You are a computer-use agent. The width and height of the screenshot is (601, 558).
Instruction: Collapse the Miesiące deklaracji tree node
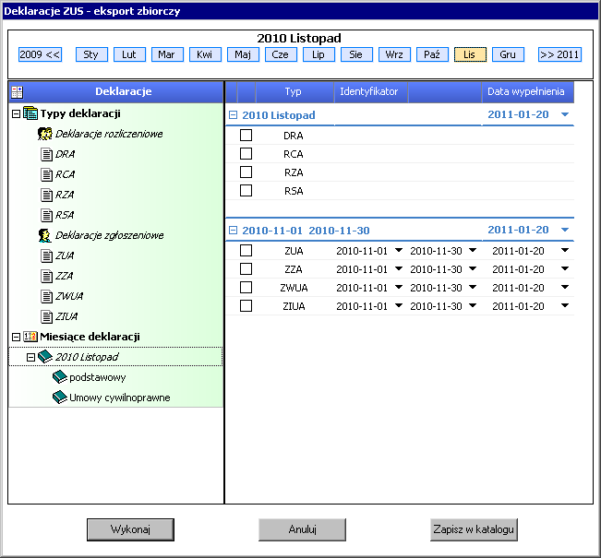click(16, 337)
